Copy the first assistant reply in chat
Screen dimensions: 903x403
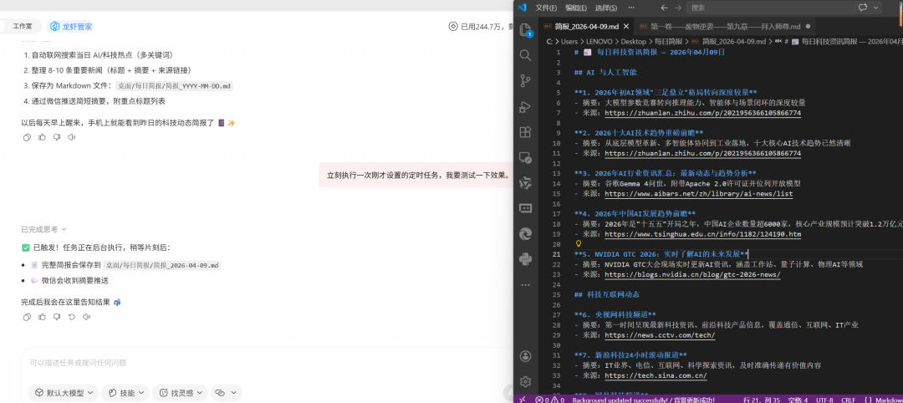(27, 137)
